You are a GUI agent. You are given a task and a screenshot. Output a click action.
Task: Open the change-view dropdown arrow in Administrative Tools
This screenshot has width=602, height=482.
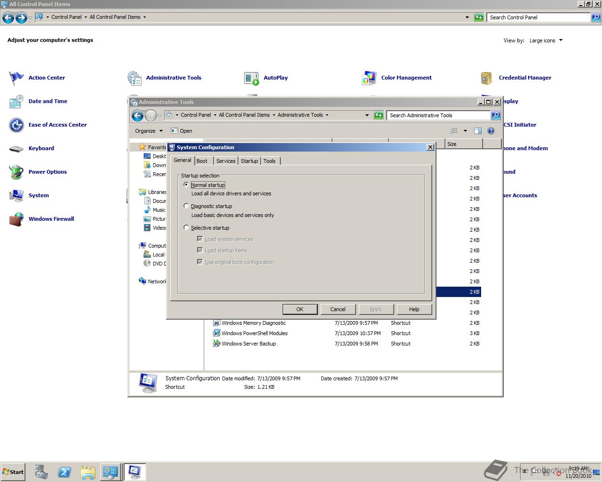[465, 131]
